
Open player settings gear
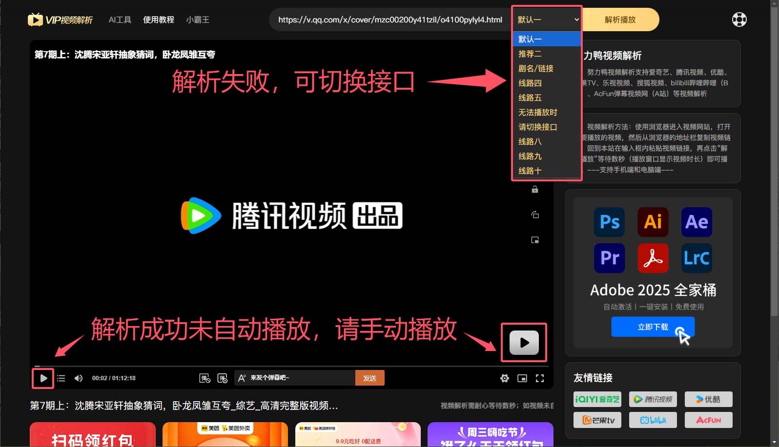505,378
